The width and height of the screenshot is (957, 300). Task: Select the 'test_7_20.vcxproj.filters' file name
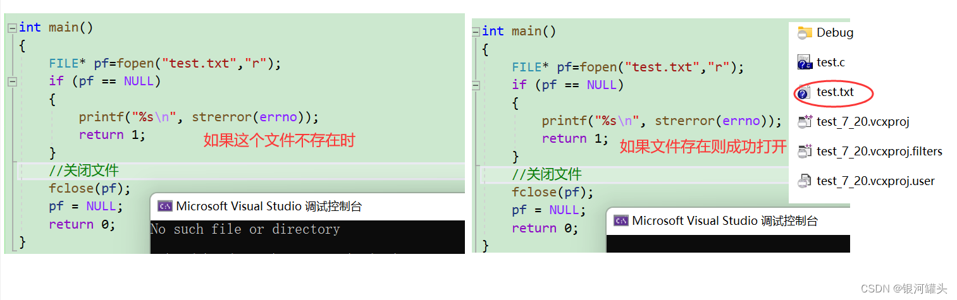point(879,152)
